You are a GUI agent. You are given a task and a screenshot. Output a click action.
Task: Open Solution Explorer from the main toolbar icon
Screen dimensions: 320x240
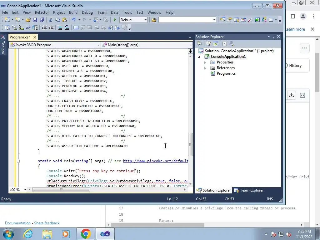tap(222, 20)
